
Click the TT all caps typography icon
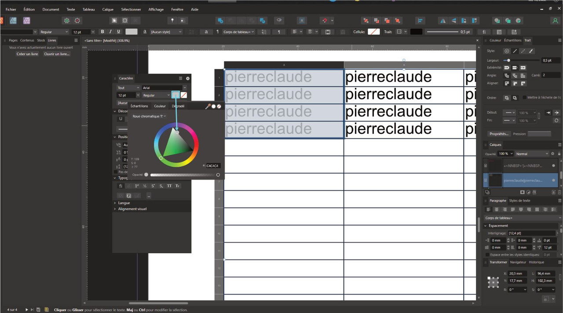click(169, 186)
